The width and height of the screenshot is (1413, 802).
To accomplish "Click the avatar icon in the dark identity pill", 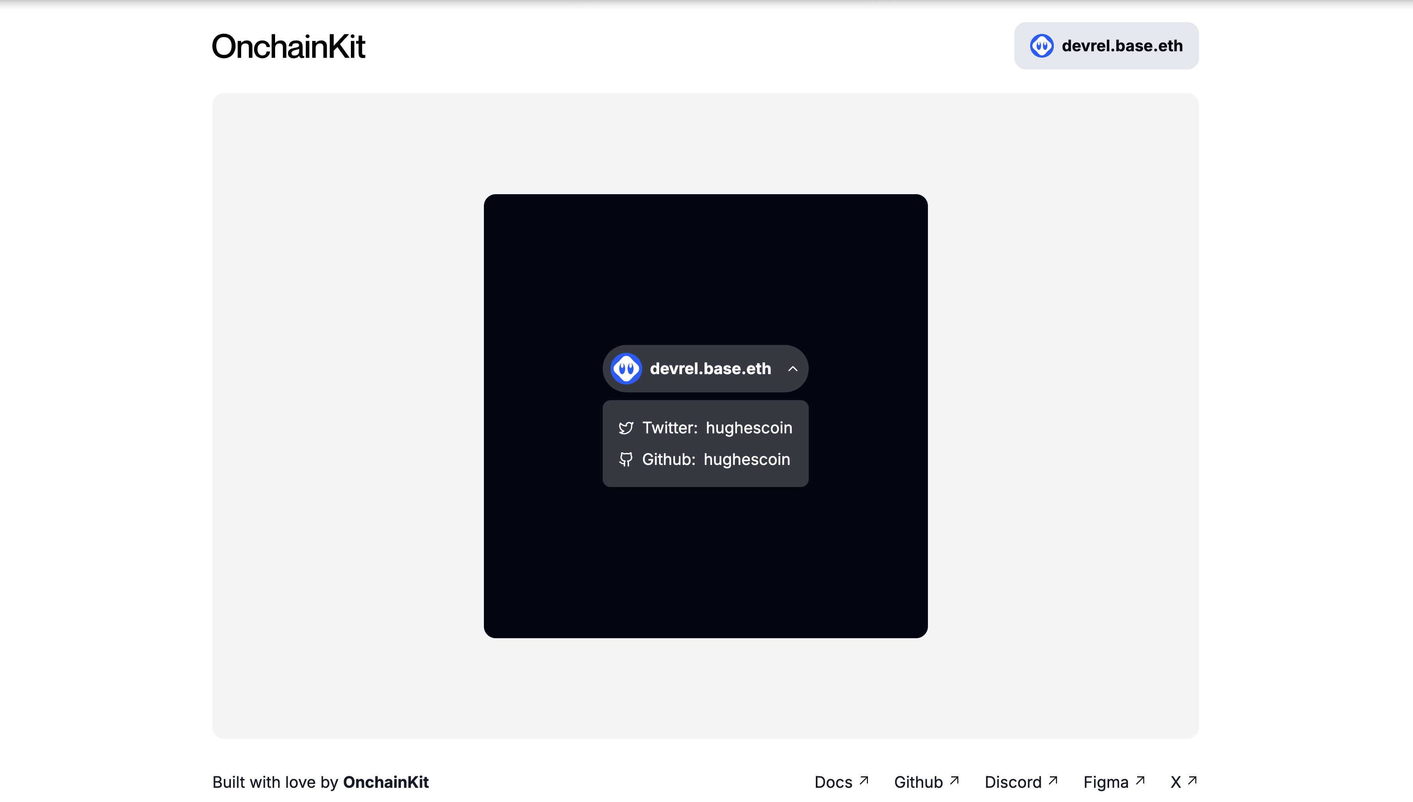I will 626,369.
